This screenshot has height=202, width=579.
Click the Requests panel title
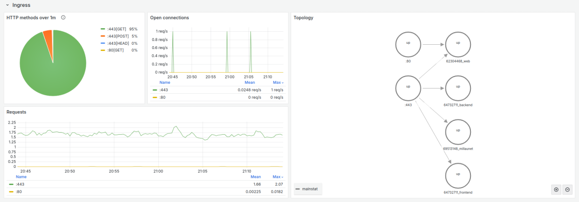(16, 112)
